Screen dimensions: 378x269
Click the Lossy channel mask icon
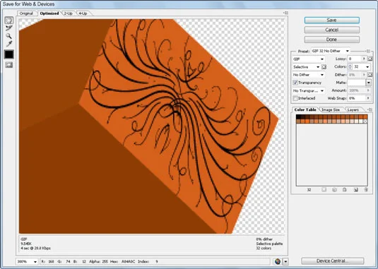click(370, 59)
